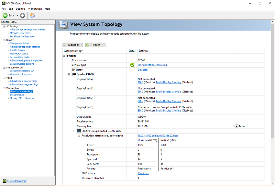Open Set PhysX Configuration
The image size is (275, 186).
tap(22, 37)
